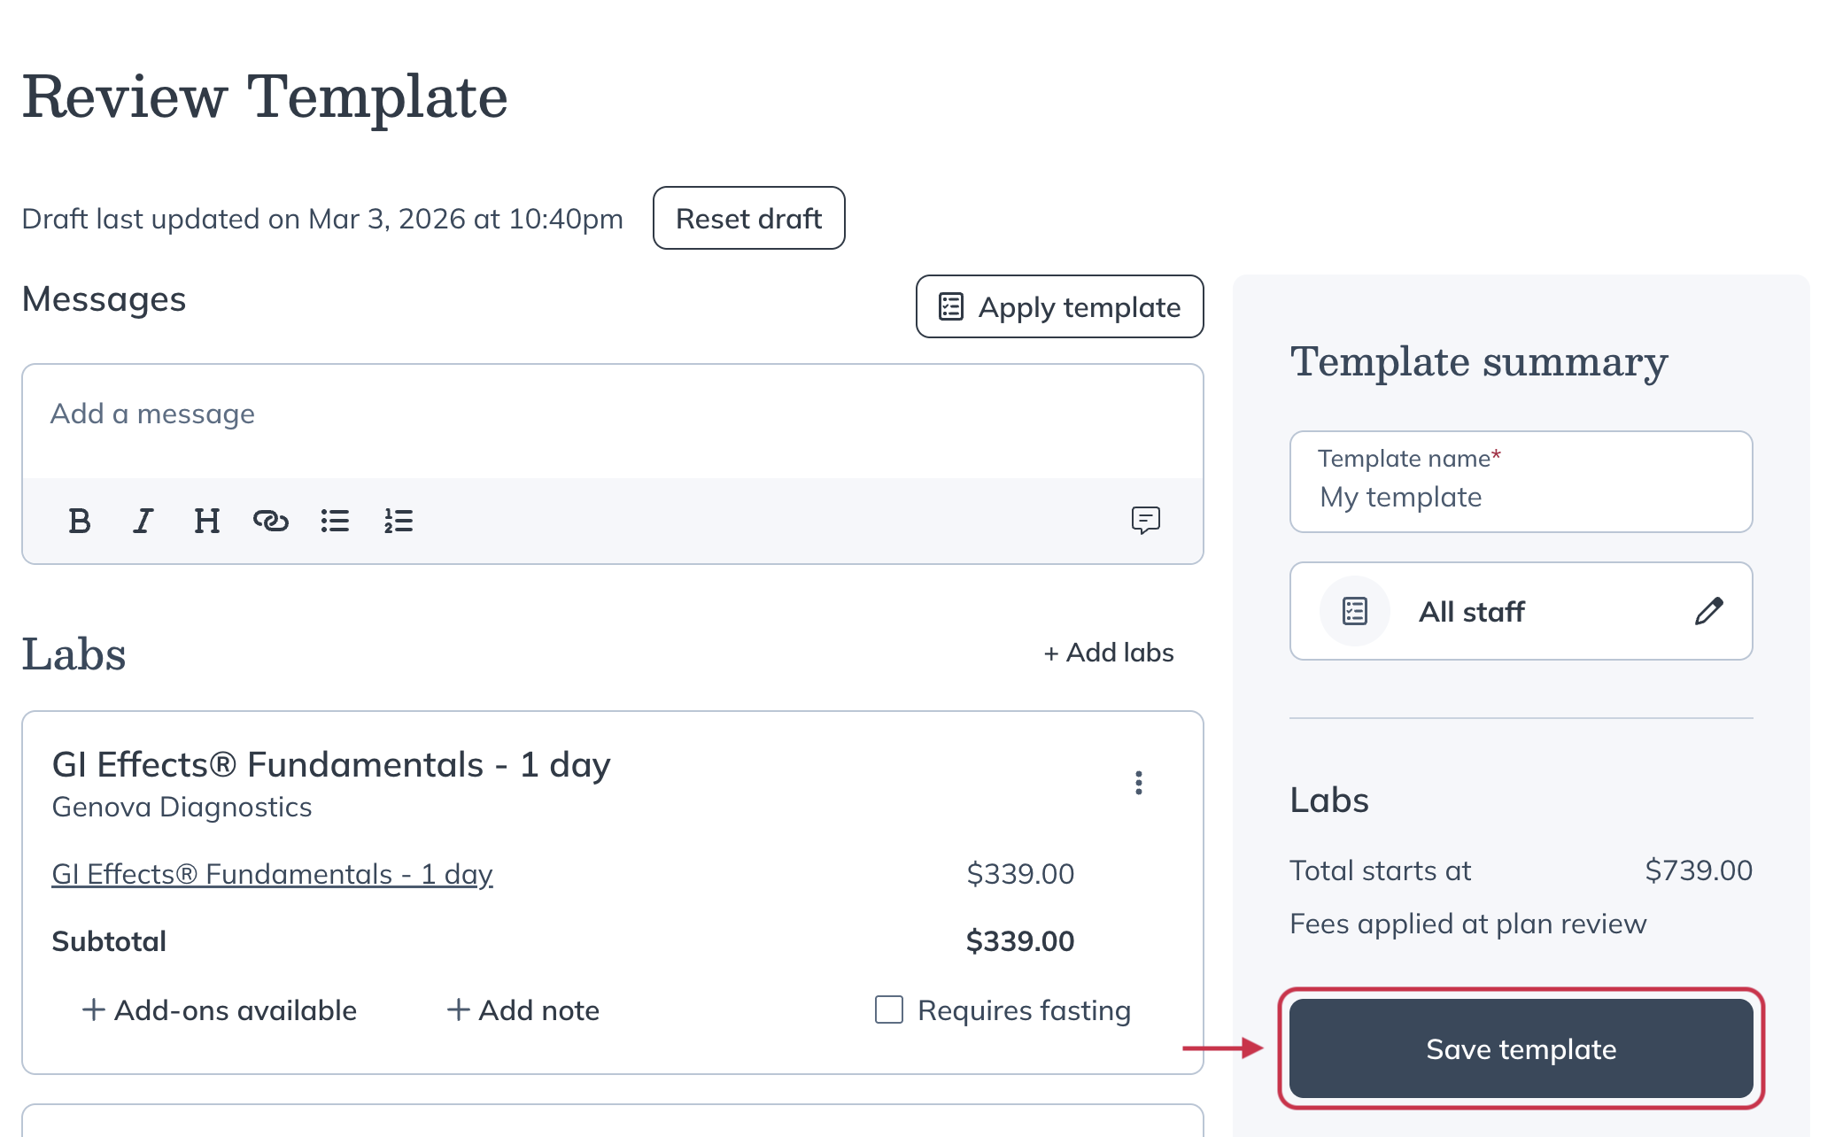Toggle bold formatting in message editor
Screen dimensions: 1835x1137
point(80,522)
